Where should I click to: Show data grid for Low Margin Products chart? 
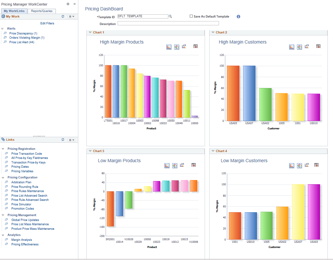194,165
